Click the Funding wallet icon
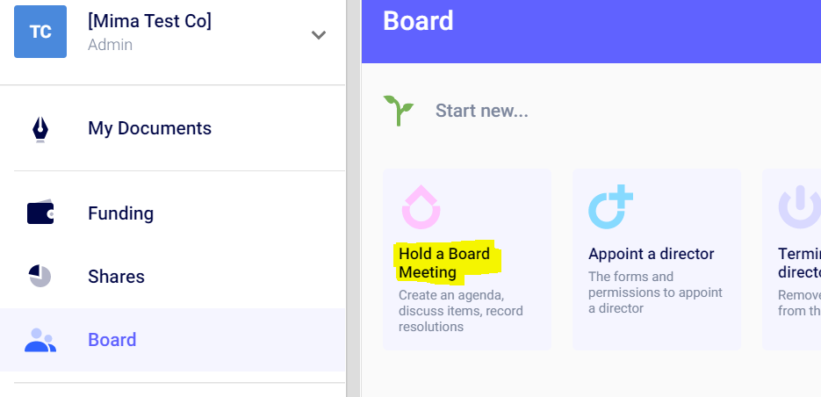This screenshot has width=821, height=397. (40, 213)
